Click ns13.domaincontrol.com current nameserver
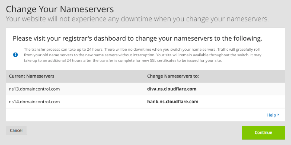 pos(34,89)
